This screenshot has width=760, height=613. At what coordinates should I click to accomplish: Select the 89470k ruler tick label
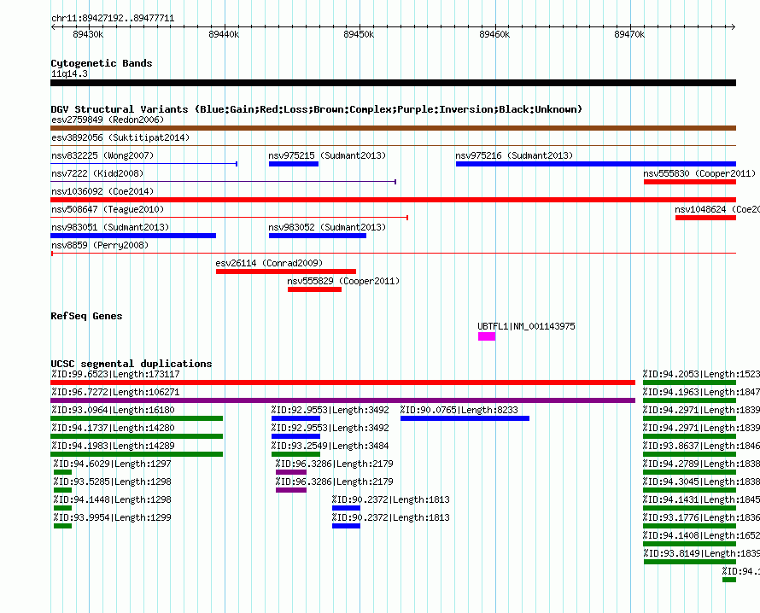click(x=629, y=34)
